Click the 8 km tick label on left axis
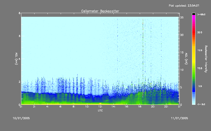The width and height of the screenshot is (211, 131). 20,13
